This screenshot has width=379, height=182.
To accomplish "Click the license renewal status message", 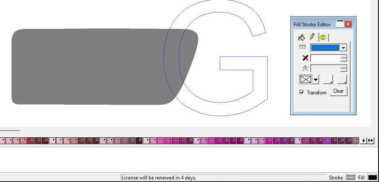I will coord(159,178).
